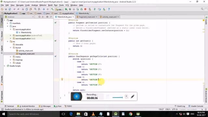Adjust the recorder volume slider
The height and width of the screenshot is (117, 208).
pyautogui.click(x=118, y=97)
